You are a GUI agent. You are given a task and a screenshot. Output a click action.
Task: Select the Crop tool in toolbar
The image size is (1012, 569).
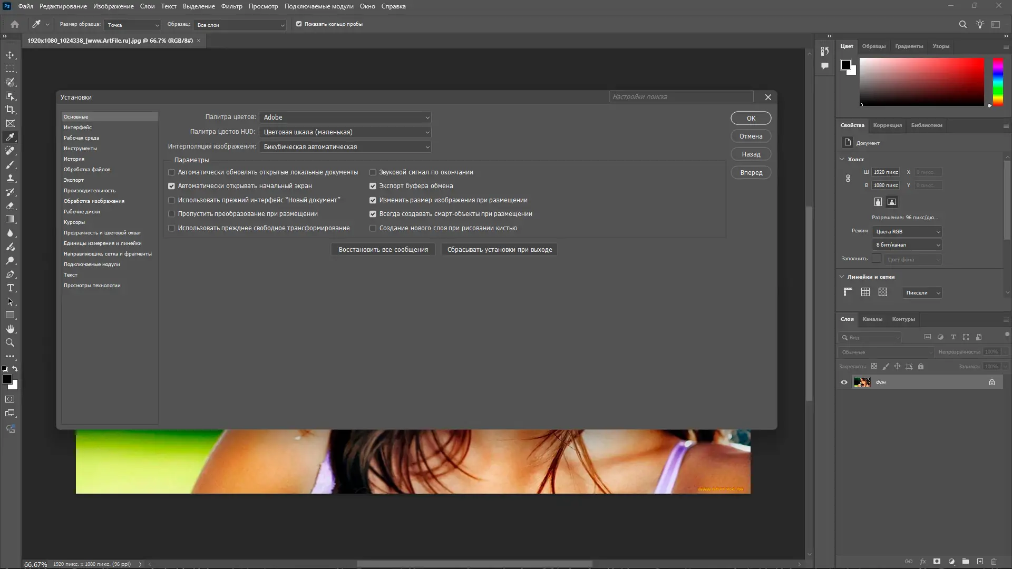pyautogui.click(x=10, y=110)
